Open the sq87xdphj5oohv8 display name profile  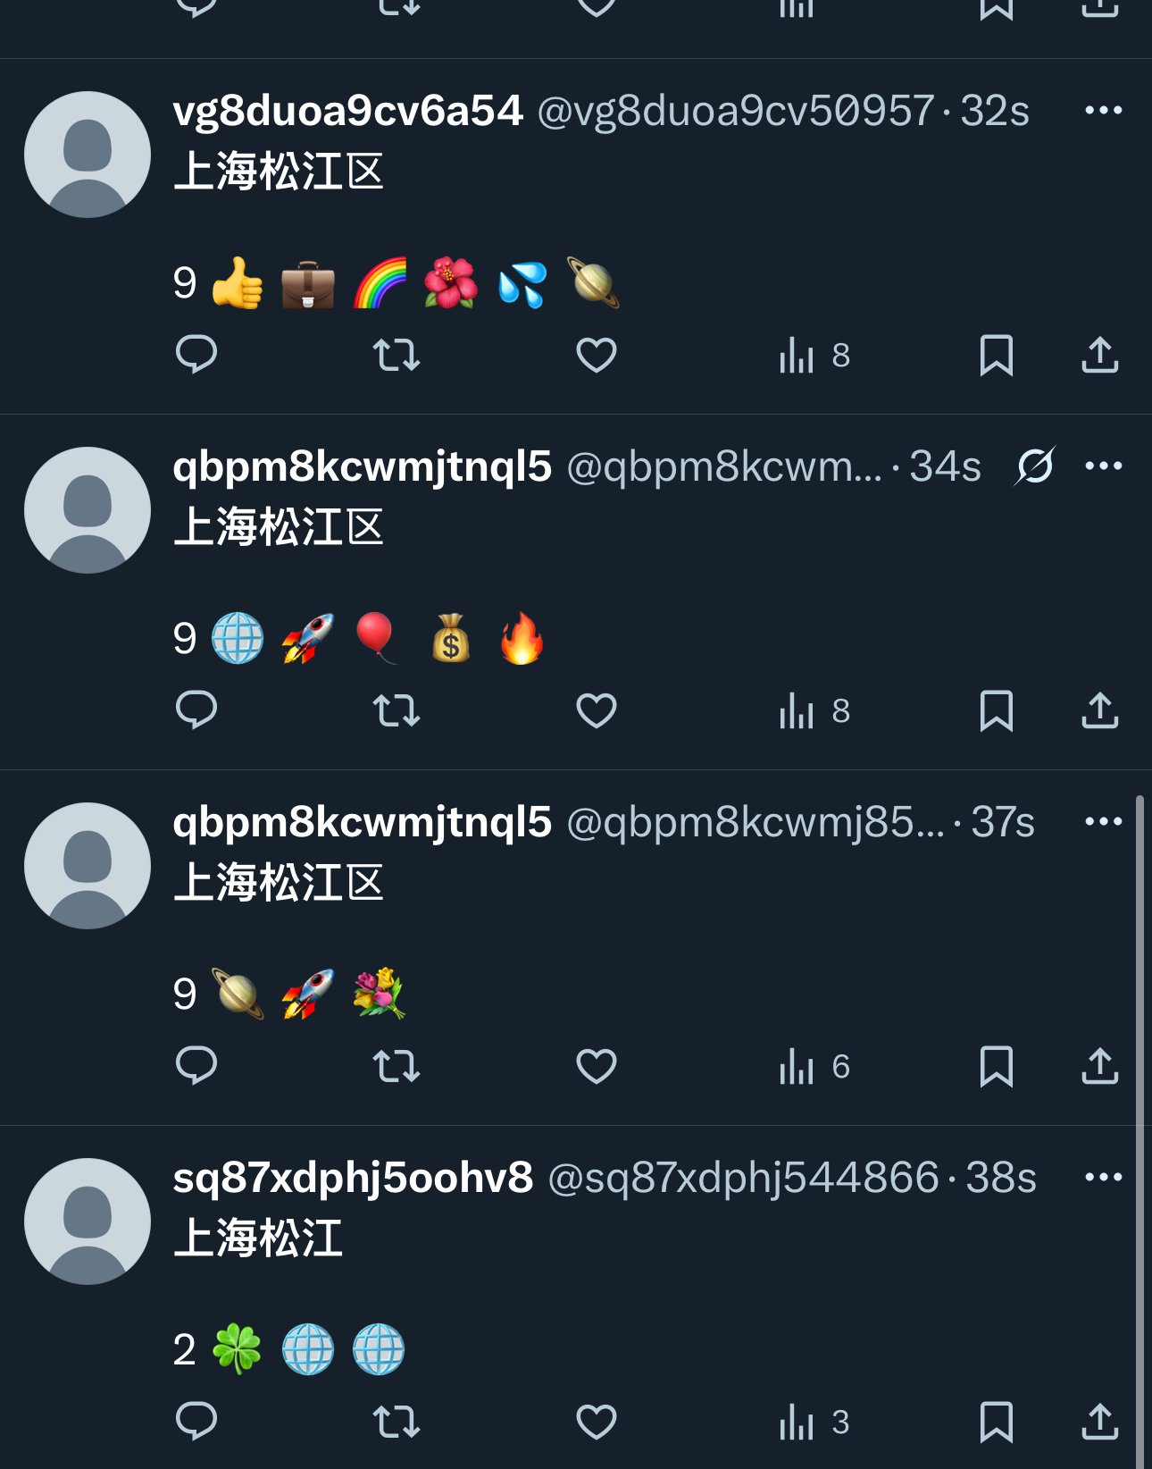(353, 1178)
